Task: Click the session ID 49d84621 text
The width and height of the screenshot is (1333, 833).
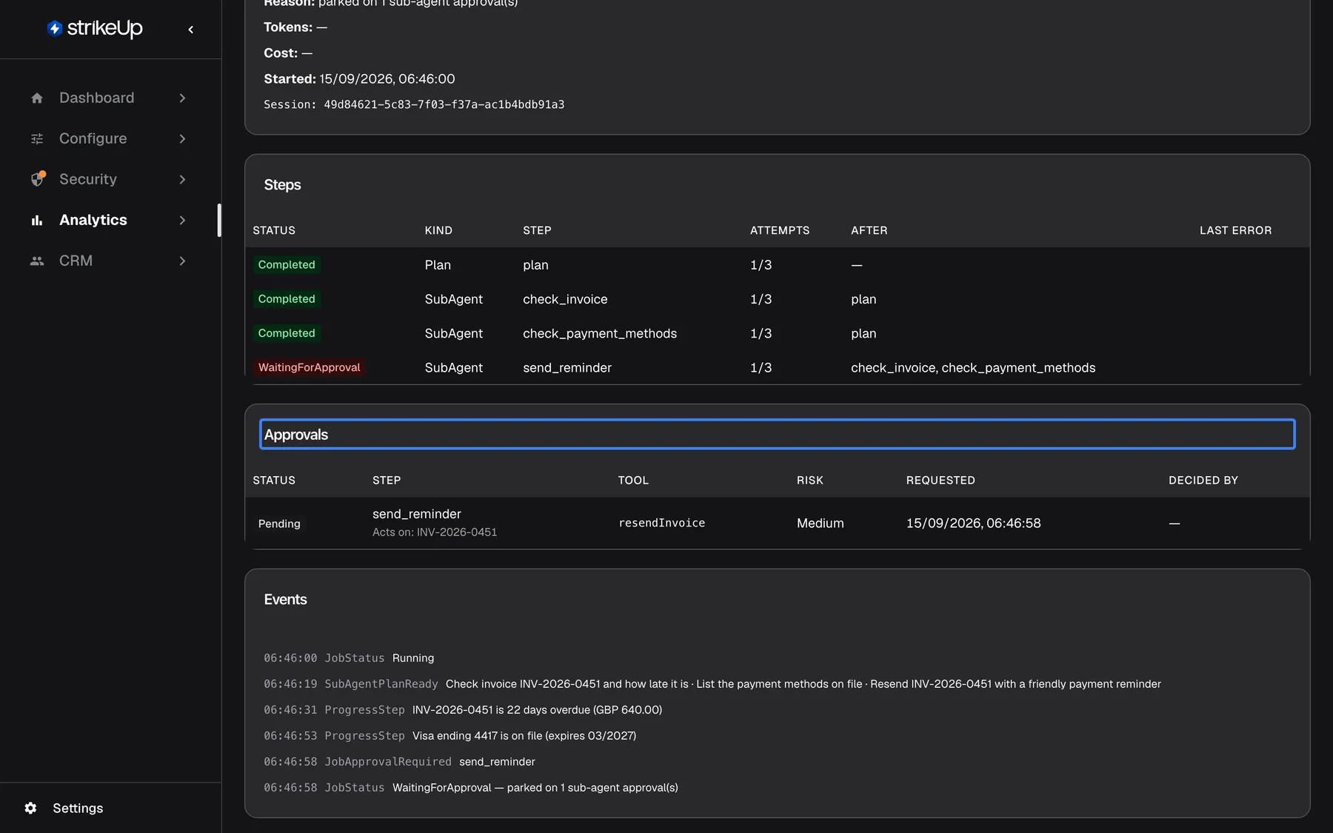Action: (444, 104)
